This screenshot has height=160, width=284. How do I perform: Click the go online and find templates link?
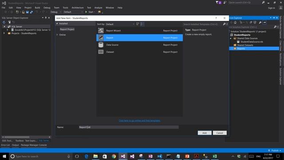(139, 120)
